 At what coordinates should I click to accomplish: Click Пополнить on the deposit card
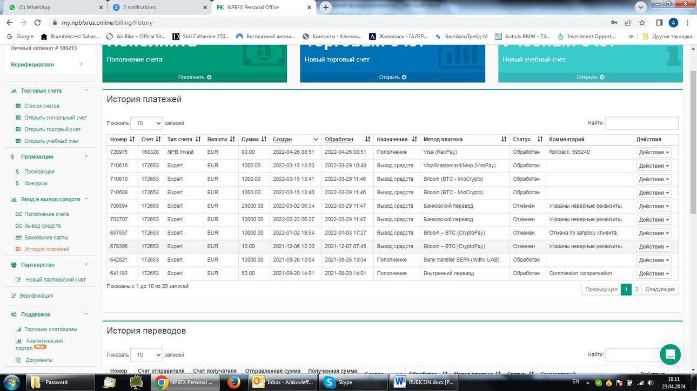pos(195,77)
